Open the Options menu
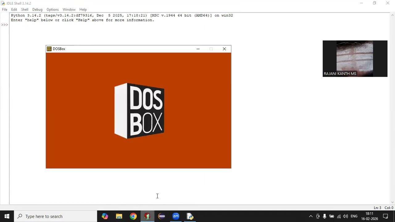 tap(52, 10)
